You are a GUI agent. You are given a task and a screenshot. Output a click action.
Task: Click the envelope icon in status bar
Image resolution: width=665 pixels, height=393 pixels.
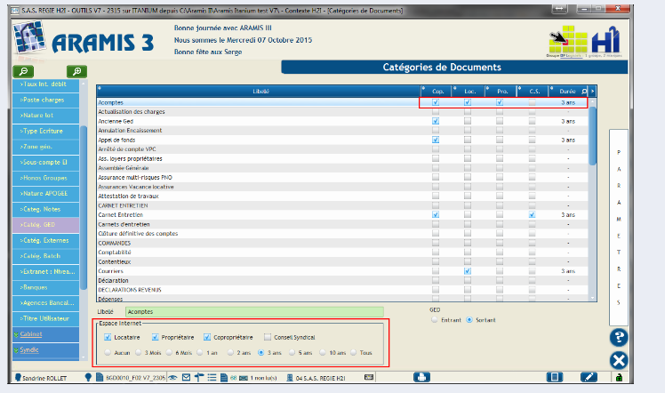(x=185, y=377)
